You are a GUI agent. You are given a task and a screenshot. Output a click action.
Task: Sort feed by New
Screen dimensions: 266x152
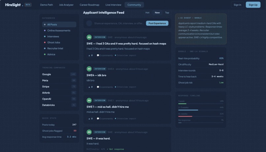click(x=157, y=13)
